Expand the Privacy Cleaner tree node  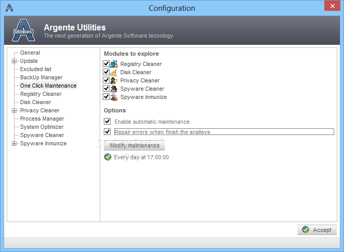pos(14,111)
